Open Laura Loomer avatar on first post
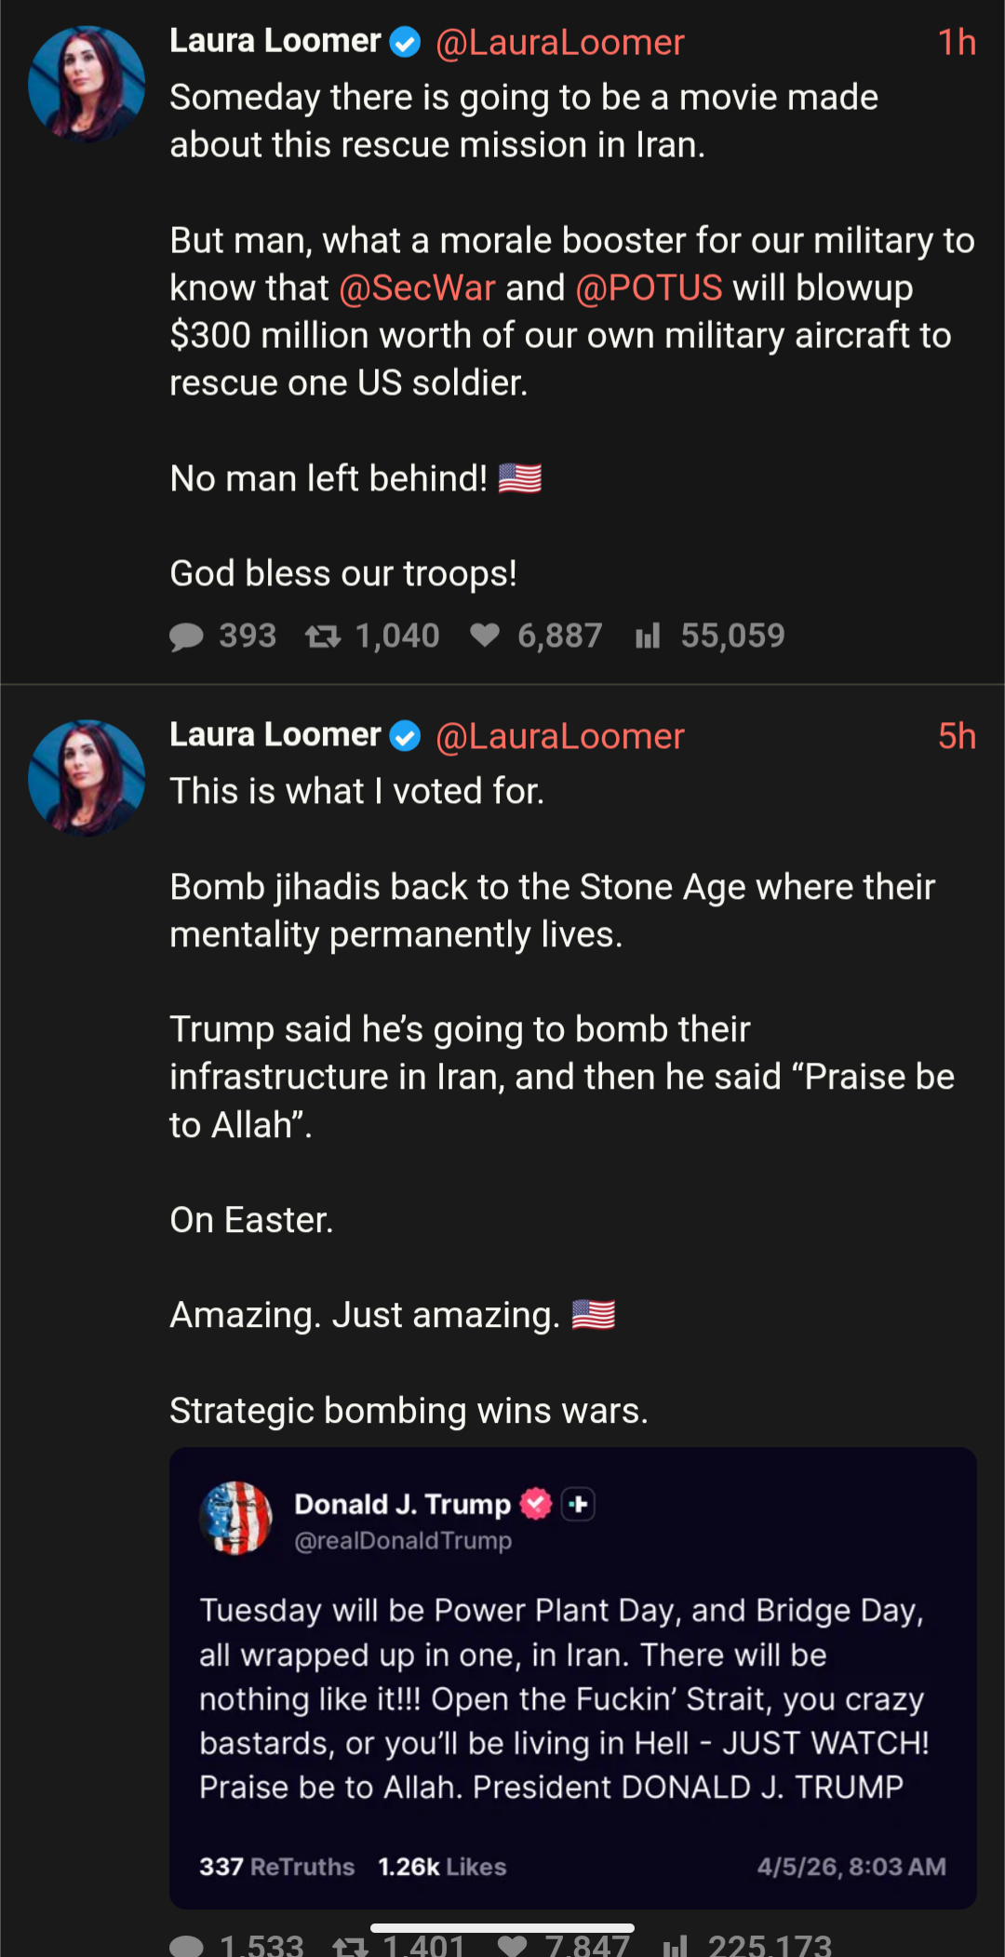1005x1957 pixels. [x=87, y=84]
